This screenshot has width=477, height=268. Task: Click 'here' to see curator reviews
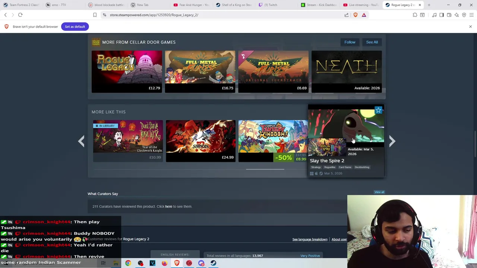(169, 207)
